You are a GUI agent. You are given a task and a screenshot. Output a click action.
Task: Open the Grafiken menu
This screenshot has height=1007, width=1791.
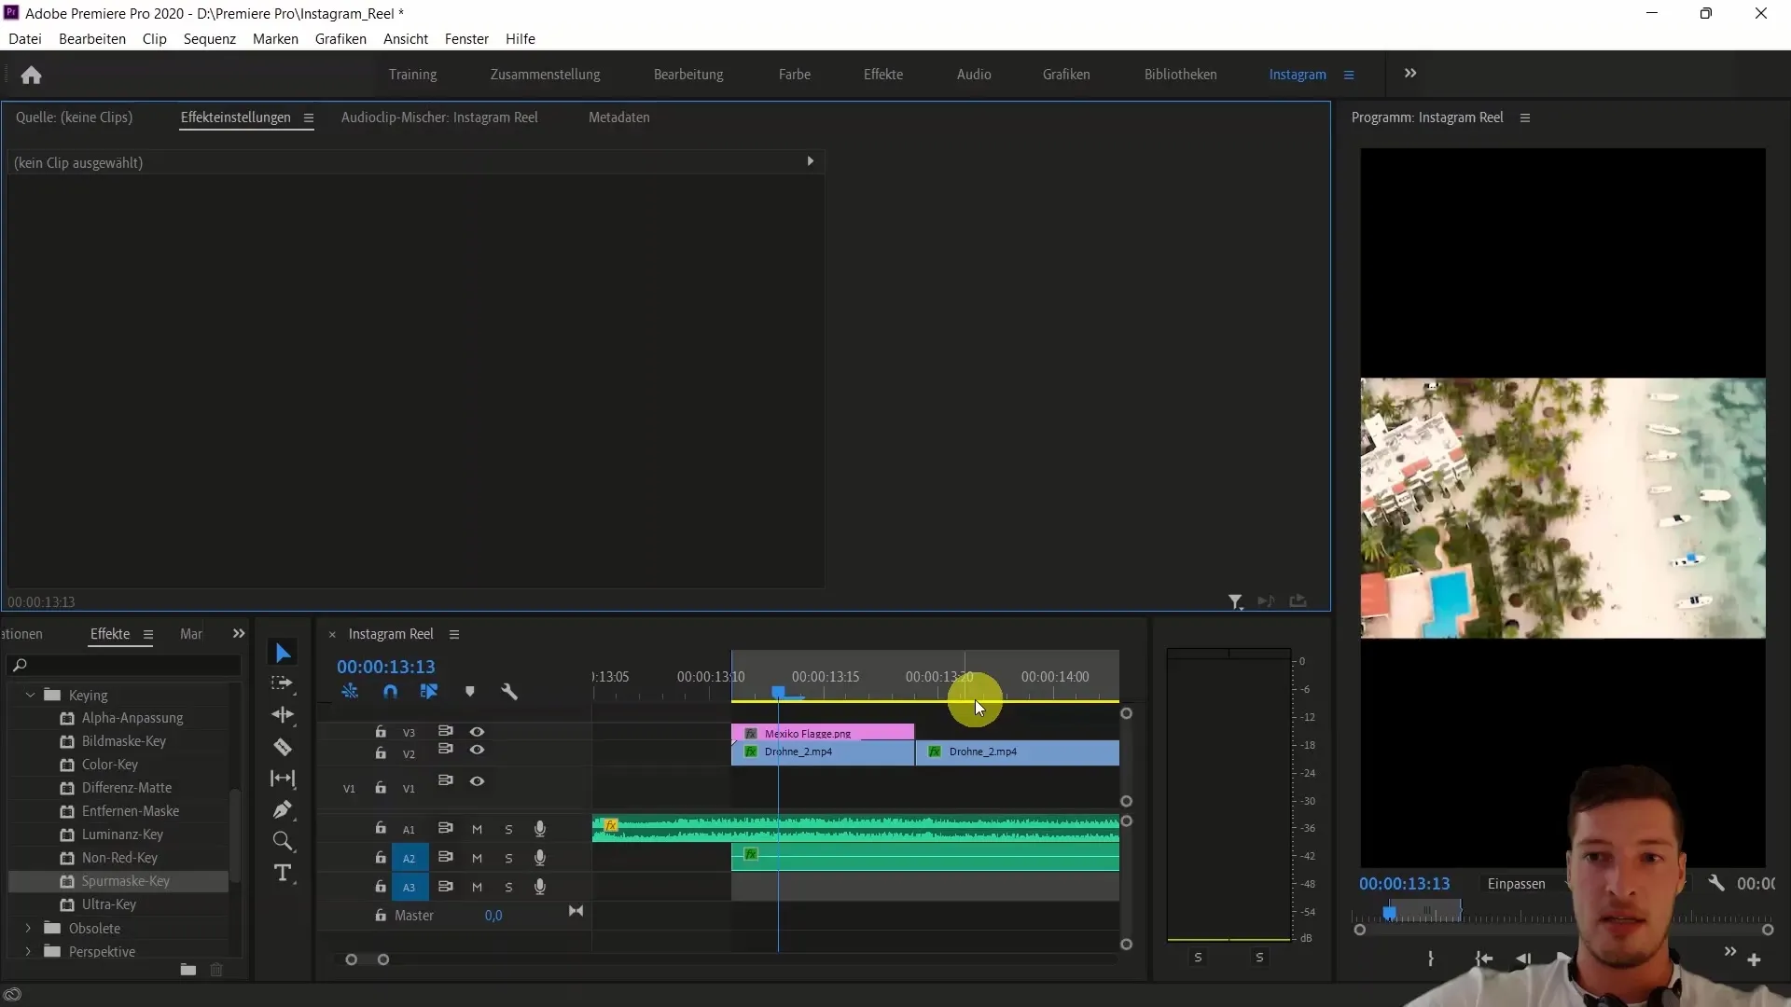tap(340, 39)
